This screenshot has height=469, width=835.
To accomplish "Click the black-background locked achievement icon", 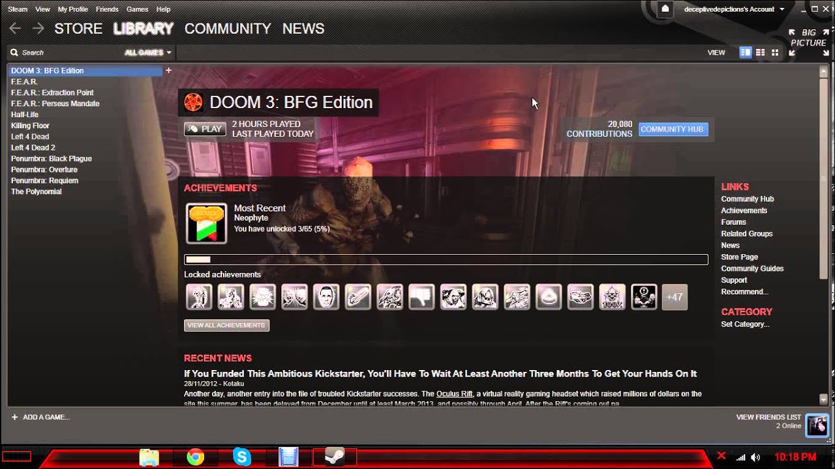I will click(x=644, y=297).
